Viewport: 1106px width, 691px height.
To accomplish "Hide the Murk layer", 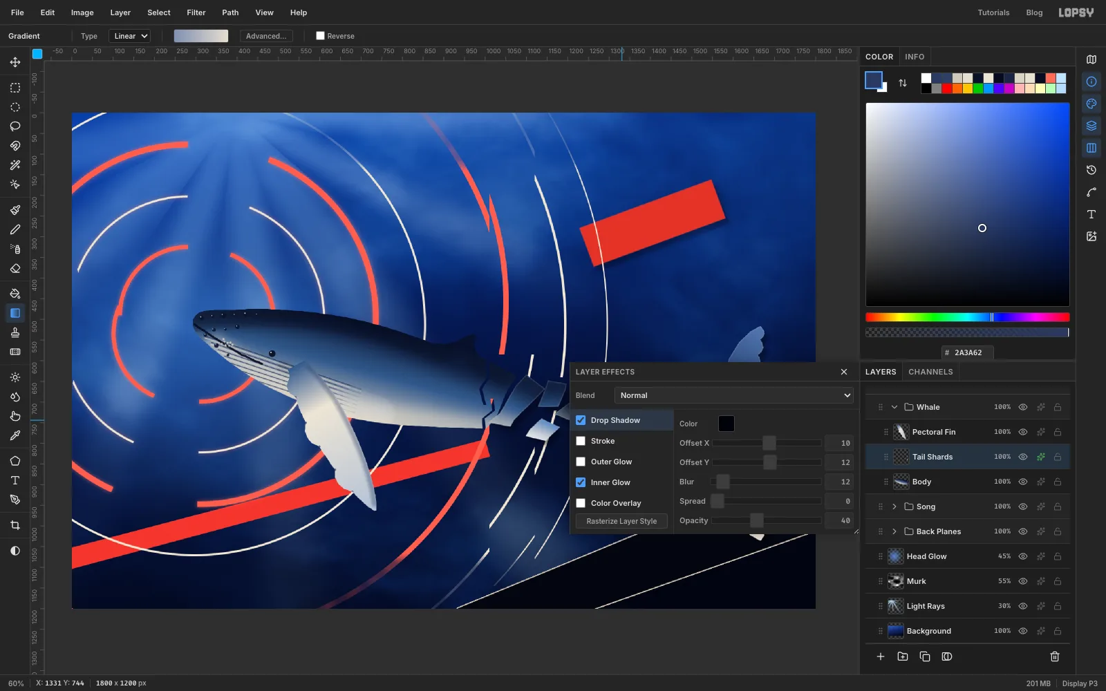I will coord(1023,581).
